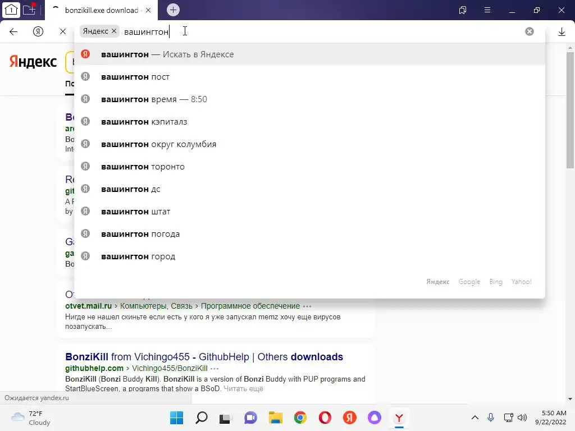Go back with the left arrow
This screenshot has width=575, height=431.
13,31
